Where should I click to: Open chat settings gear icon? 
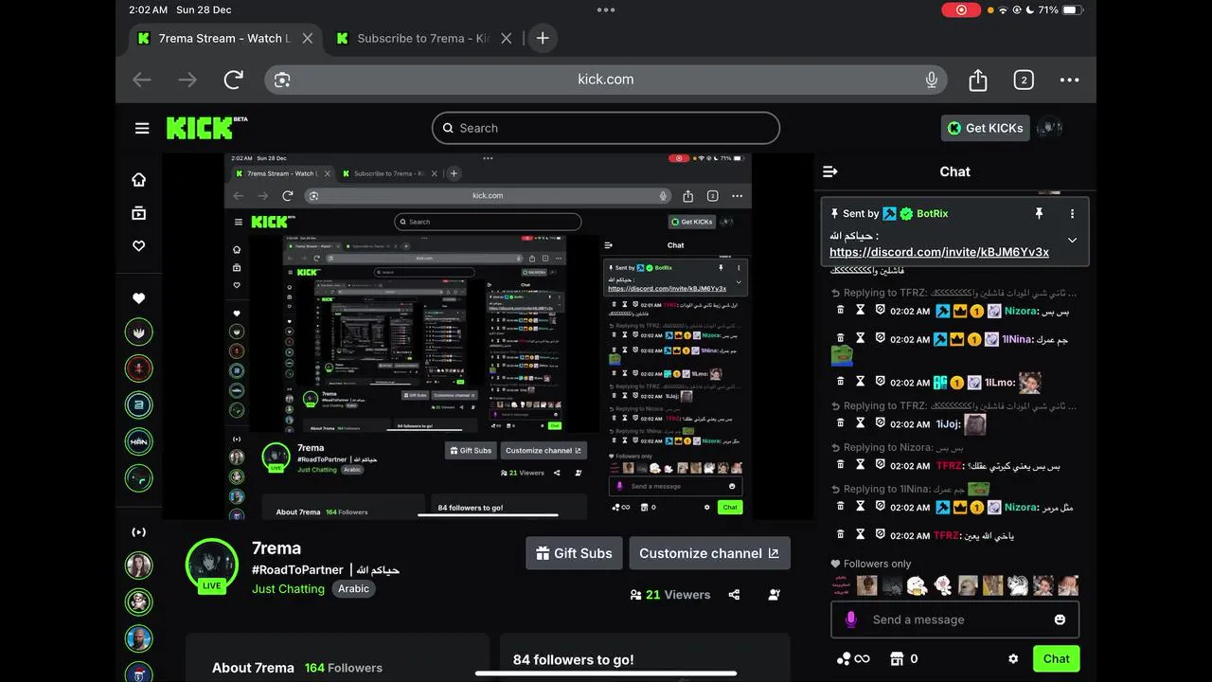tap(1013, 658)
